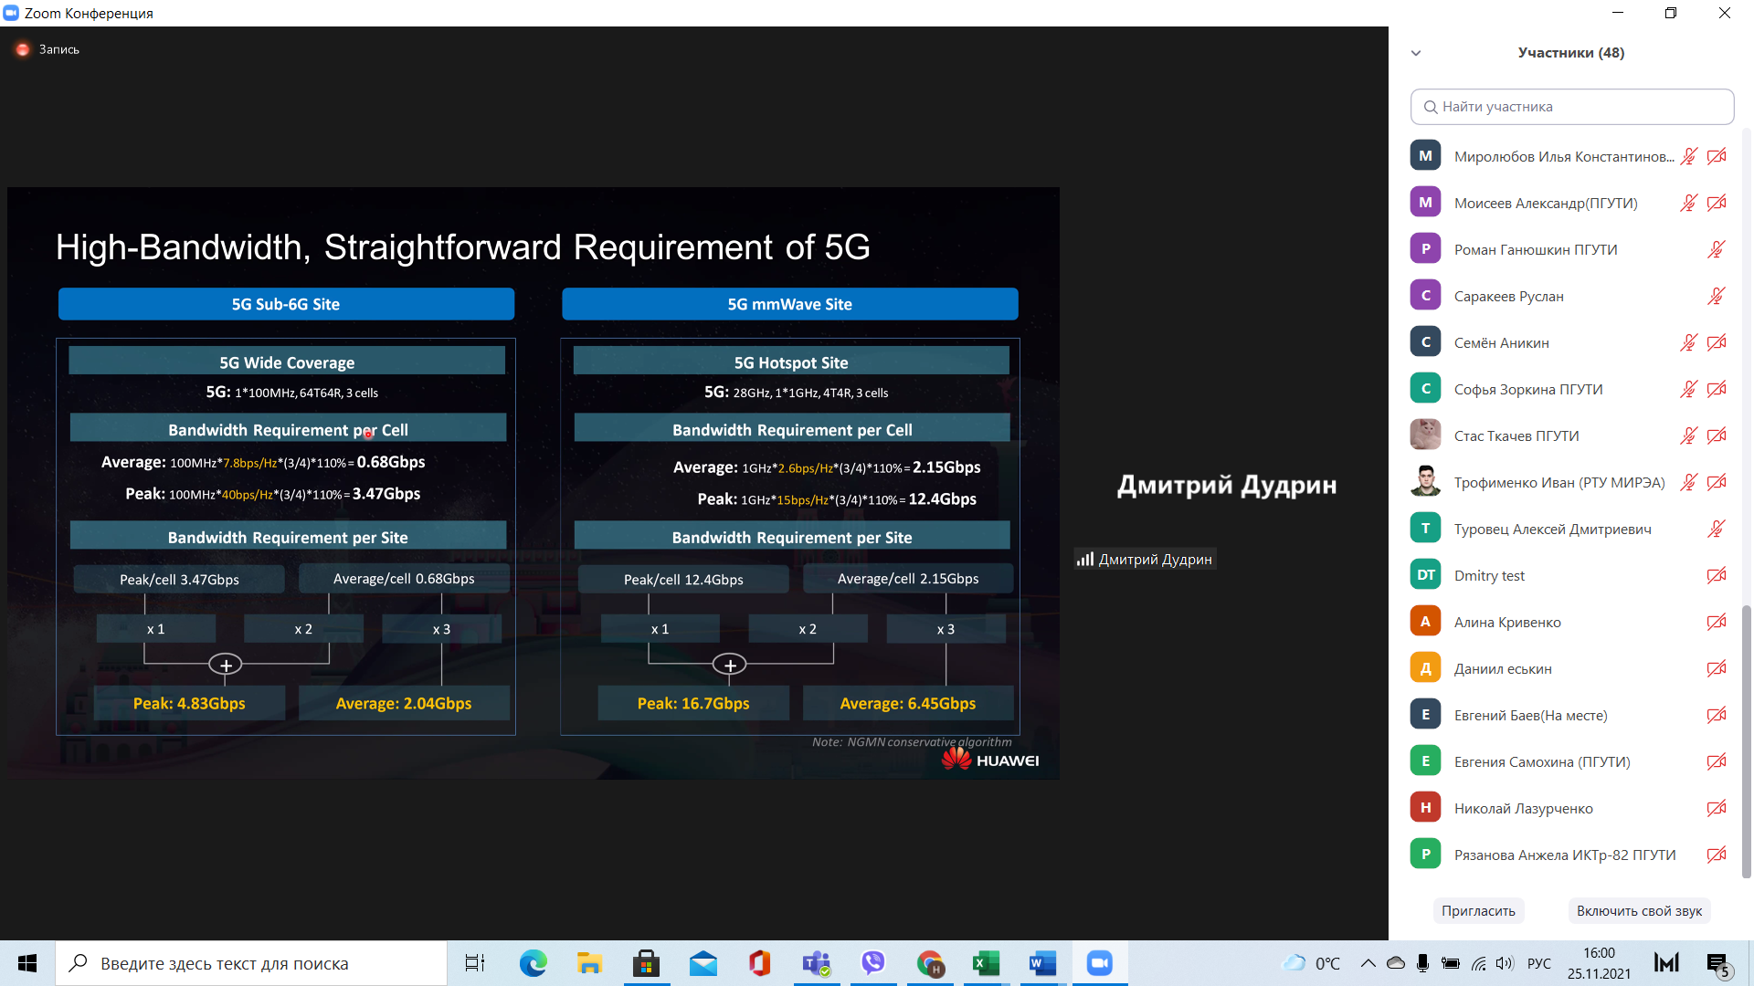The width and height of the screenshot is (1754, 986).
Task: Click camera-off icon for Алина Кривенко
Action: click(x=1717, y=622)
